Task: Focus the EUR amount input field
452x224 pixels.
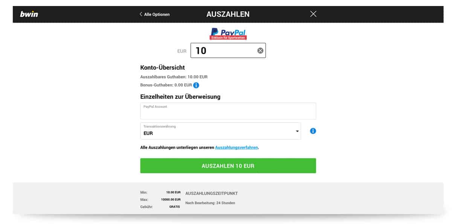Action: tap(224, 50)
